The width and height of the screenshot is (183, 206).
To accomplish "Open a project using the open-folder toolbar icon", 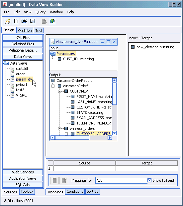I will [x=24, y=21].
